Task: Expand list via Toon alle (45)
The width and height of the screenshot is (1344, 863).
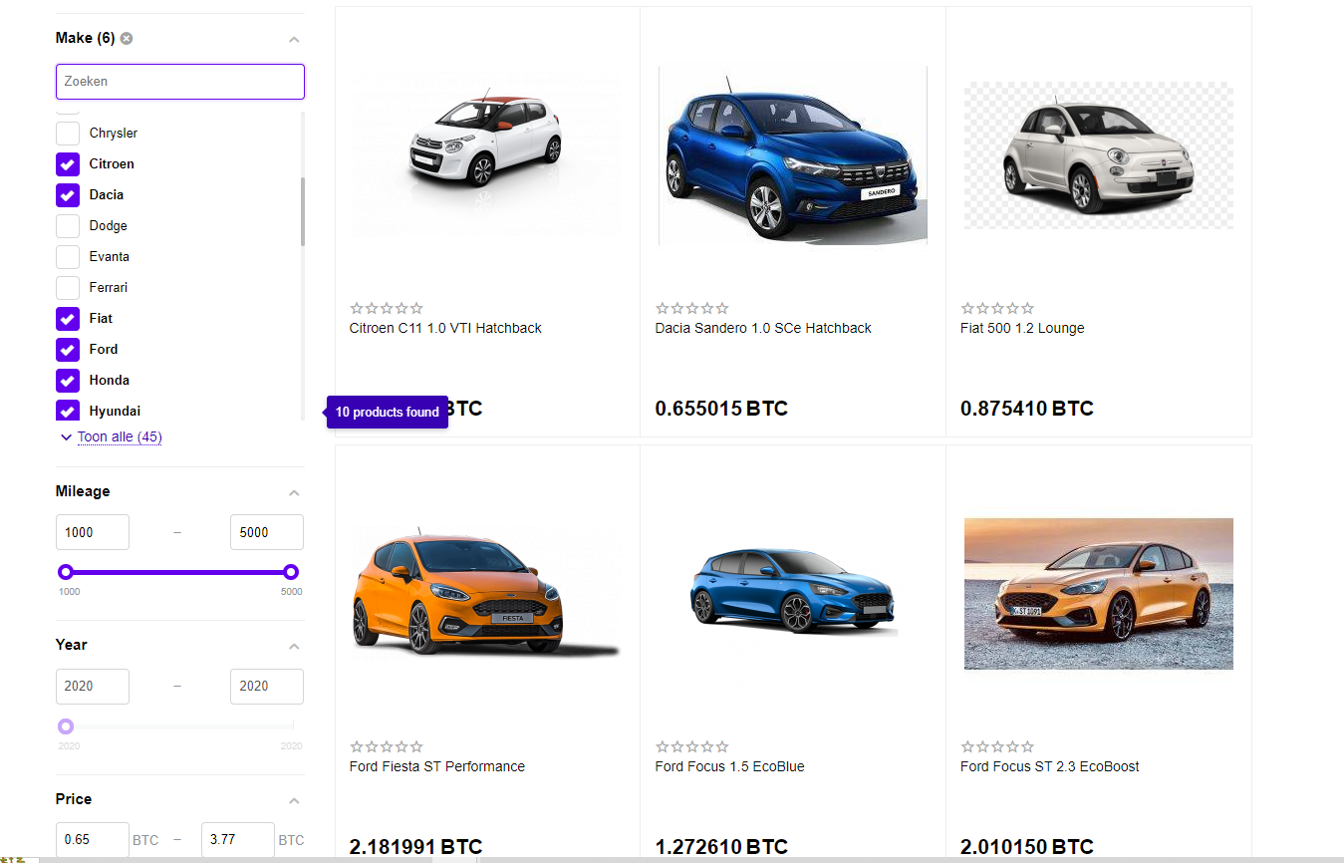Action: coord(120,436)
